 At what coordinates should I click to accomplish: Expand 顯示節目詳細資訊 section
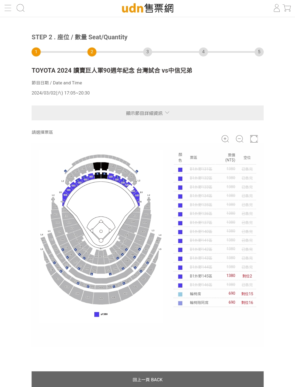[x=148, y=113]
